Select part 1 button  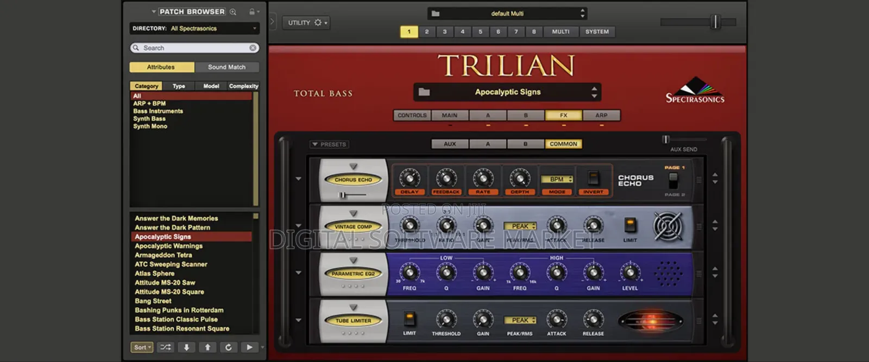(x=409, y=31)
